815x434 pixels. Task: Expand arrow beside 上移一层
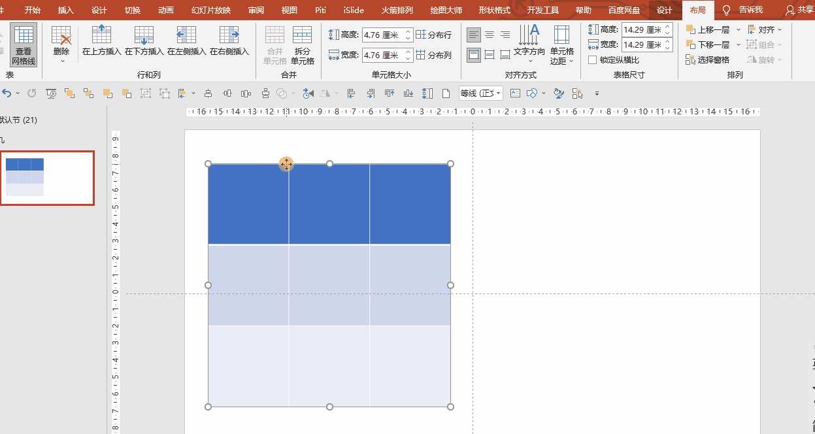tap(739, 29)
